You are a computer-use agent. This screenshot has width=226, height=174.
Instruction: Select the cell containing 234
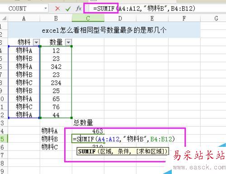tap(56, 83)
